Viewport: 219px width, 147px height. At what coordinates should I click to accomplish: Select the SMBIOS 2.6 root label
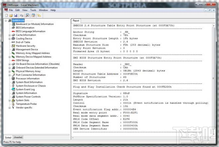coord(18,20)
